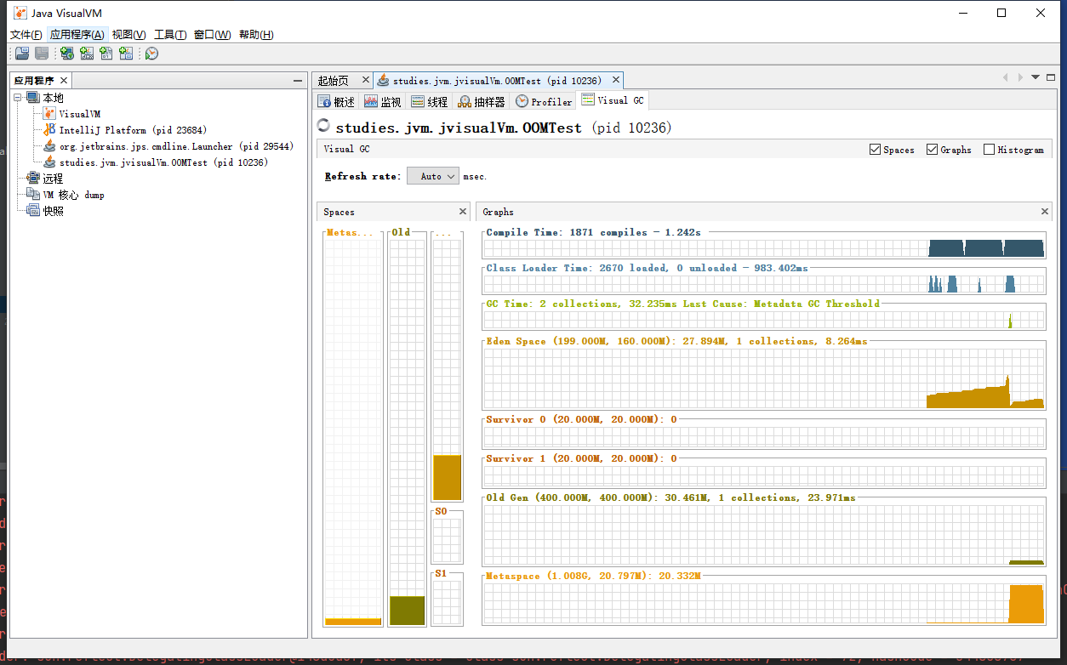Image resolution: width=1067 pixels, height=665 pixels.
Task: Uncheck the Spaces checkbox
Action: pyautogui.click(x=875, y=150)
